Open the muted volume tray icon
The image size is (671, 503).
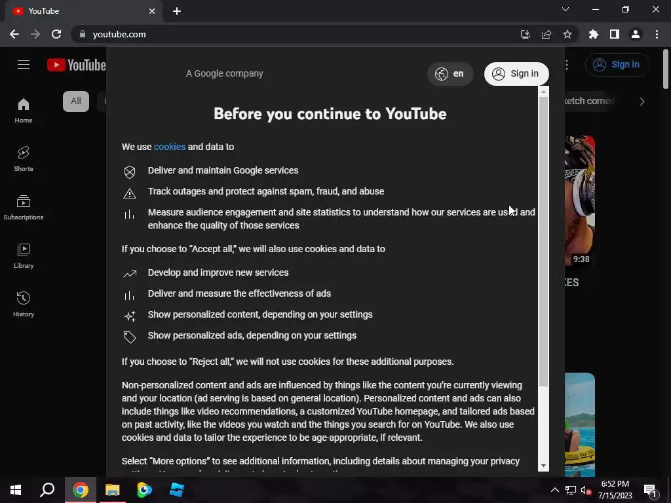pos(586,490)
